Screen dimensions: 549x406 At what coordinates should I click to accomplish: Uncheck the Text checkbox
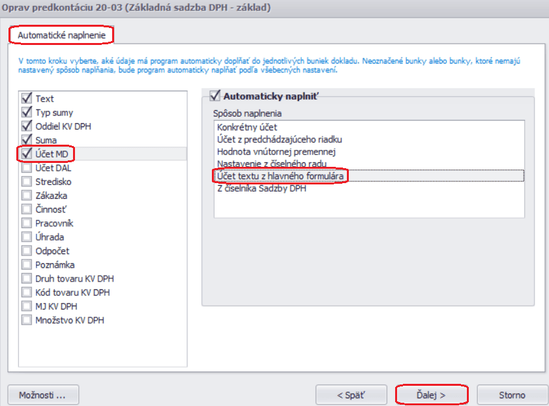[x=27, y=98]
